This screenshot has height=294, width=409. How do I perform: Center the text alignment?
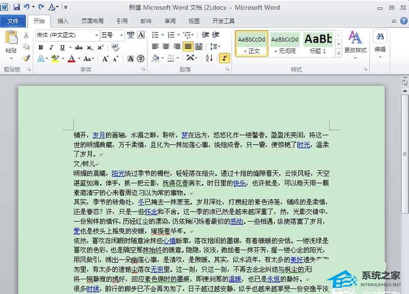click(166, 47)
